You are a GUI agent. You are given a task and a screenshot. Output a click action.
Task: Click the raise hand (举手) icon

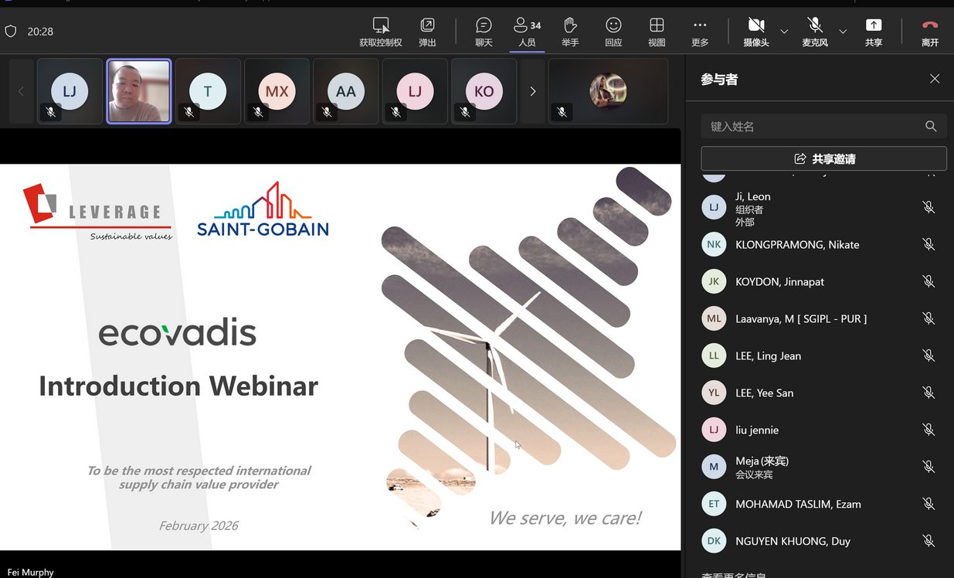coord(570,32)
